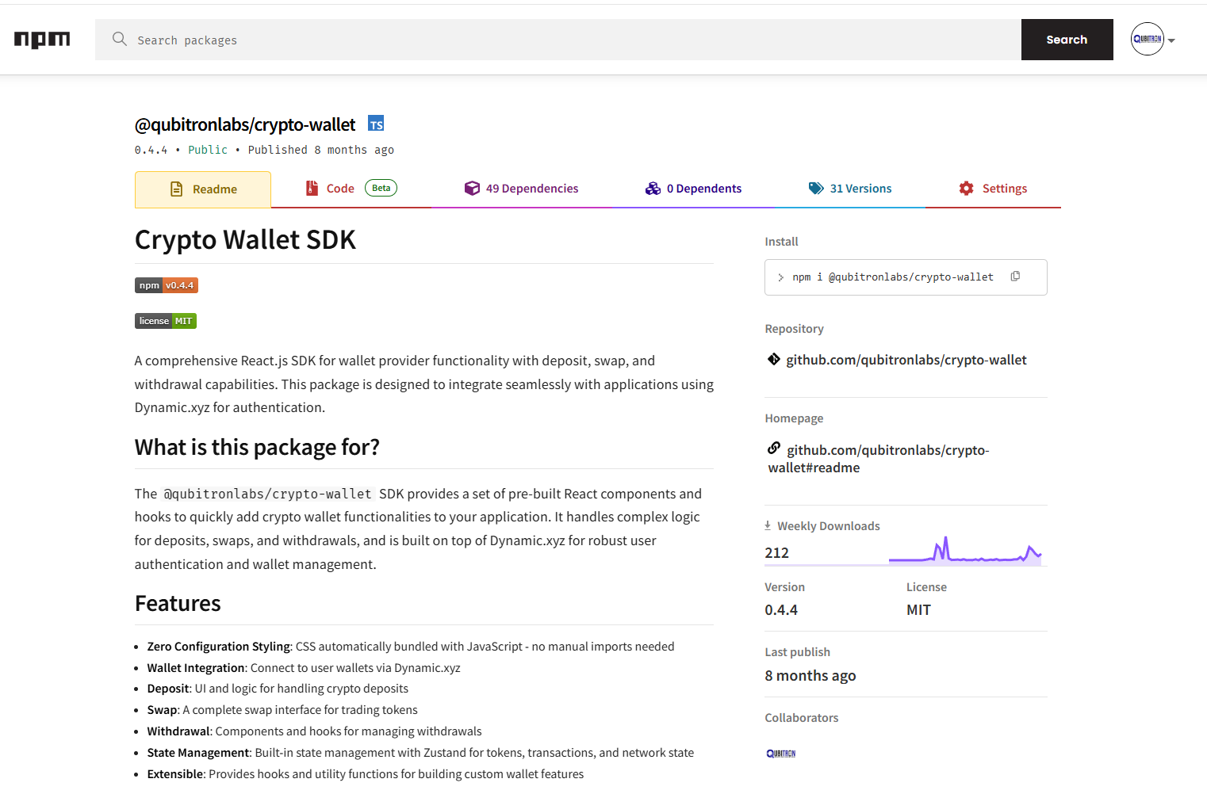Viewport: 1207px width, 794px height.
Task: Click the Versions tag icon
Action: [x=816, y=188]
